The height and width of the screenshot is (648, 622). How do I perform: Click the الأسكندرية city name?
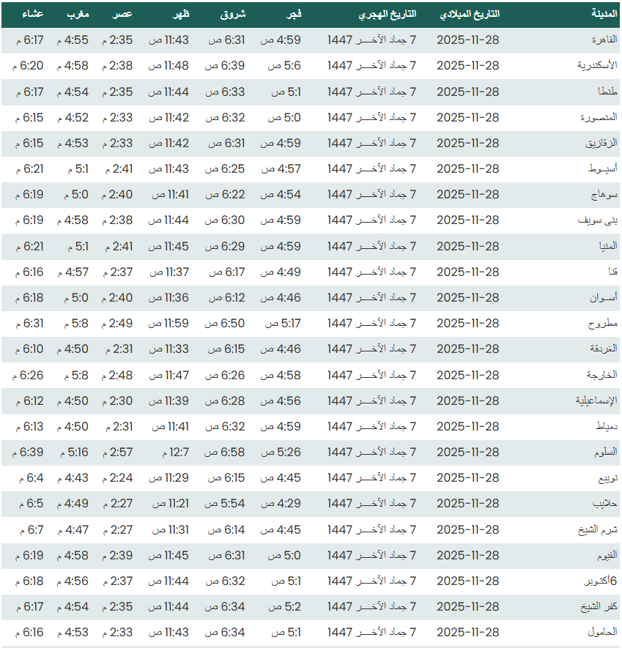597,66
